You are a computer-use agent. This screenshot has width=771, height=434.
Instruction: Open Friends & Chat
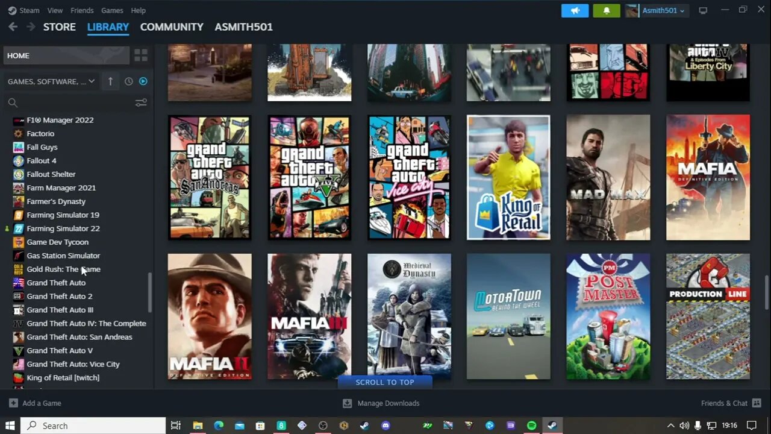[731, 403]
